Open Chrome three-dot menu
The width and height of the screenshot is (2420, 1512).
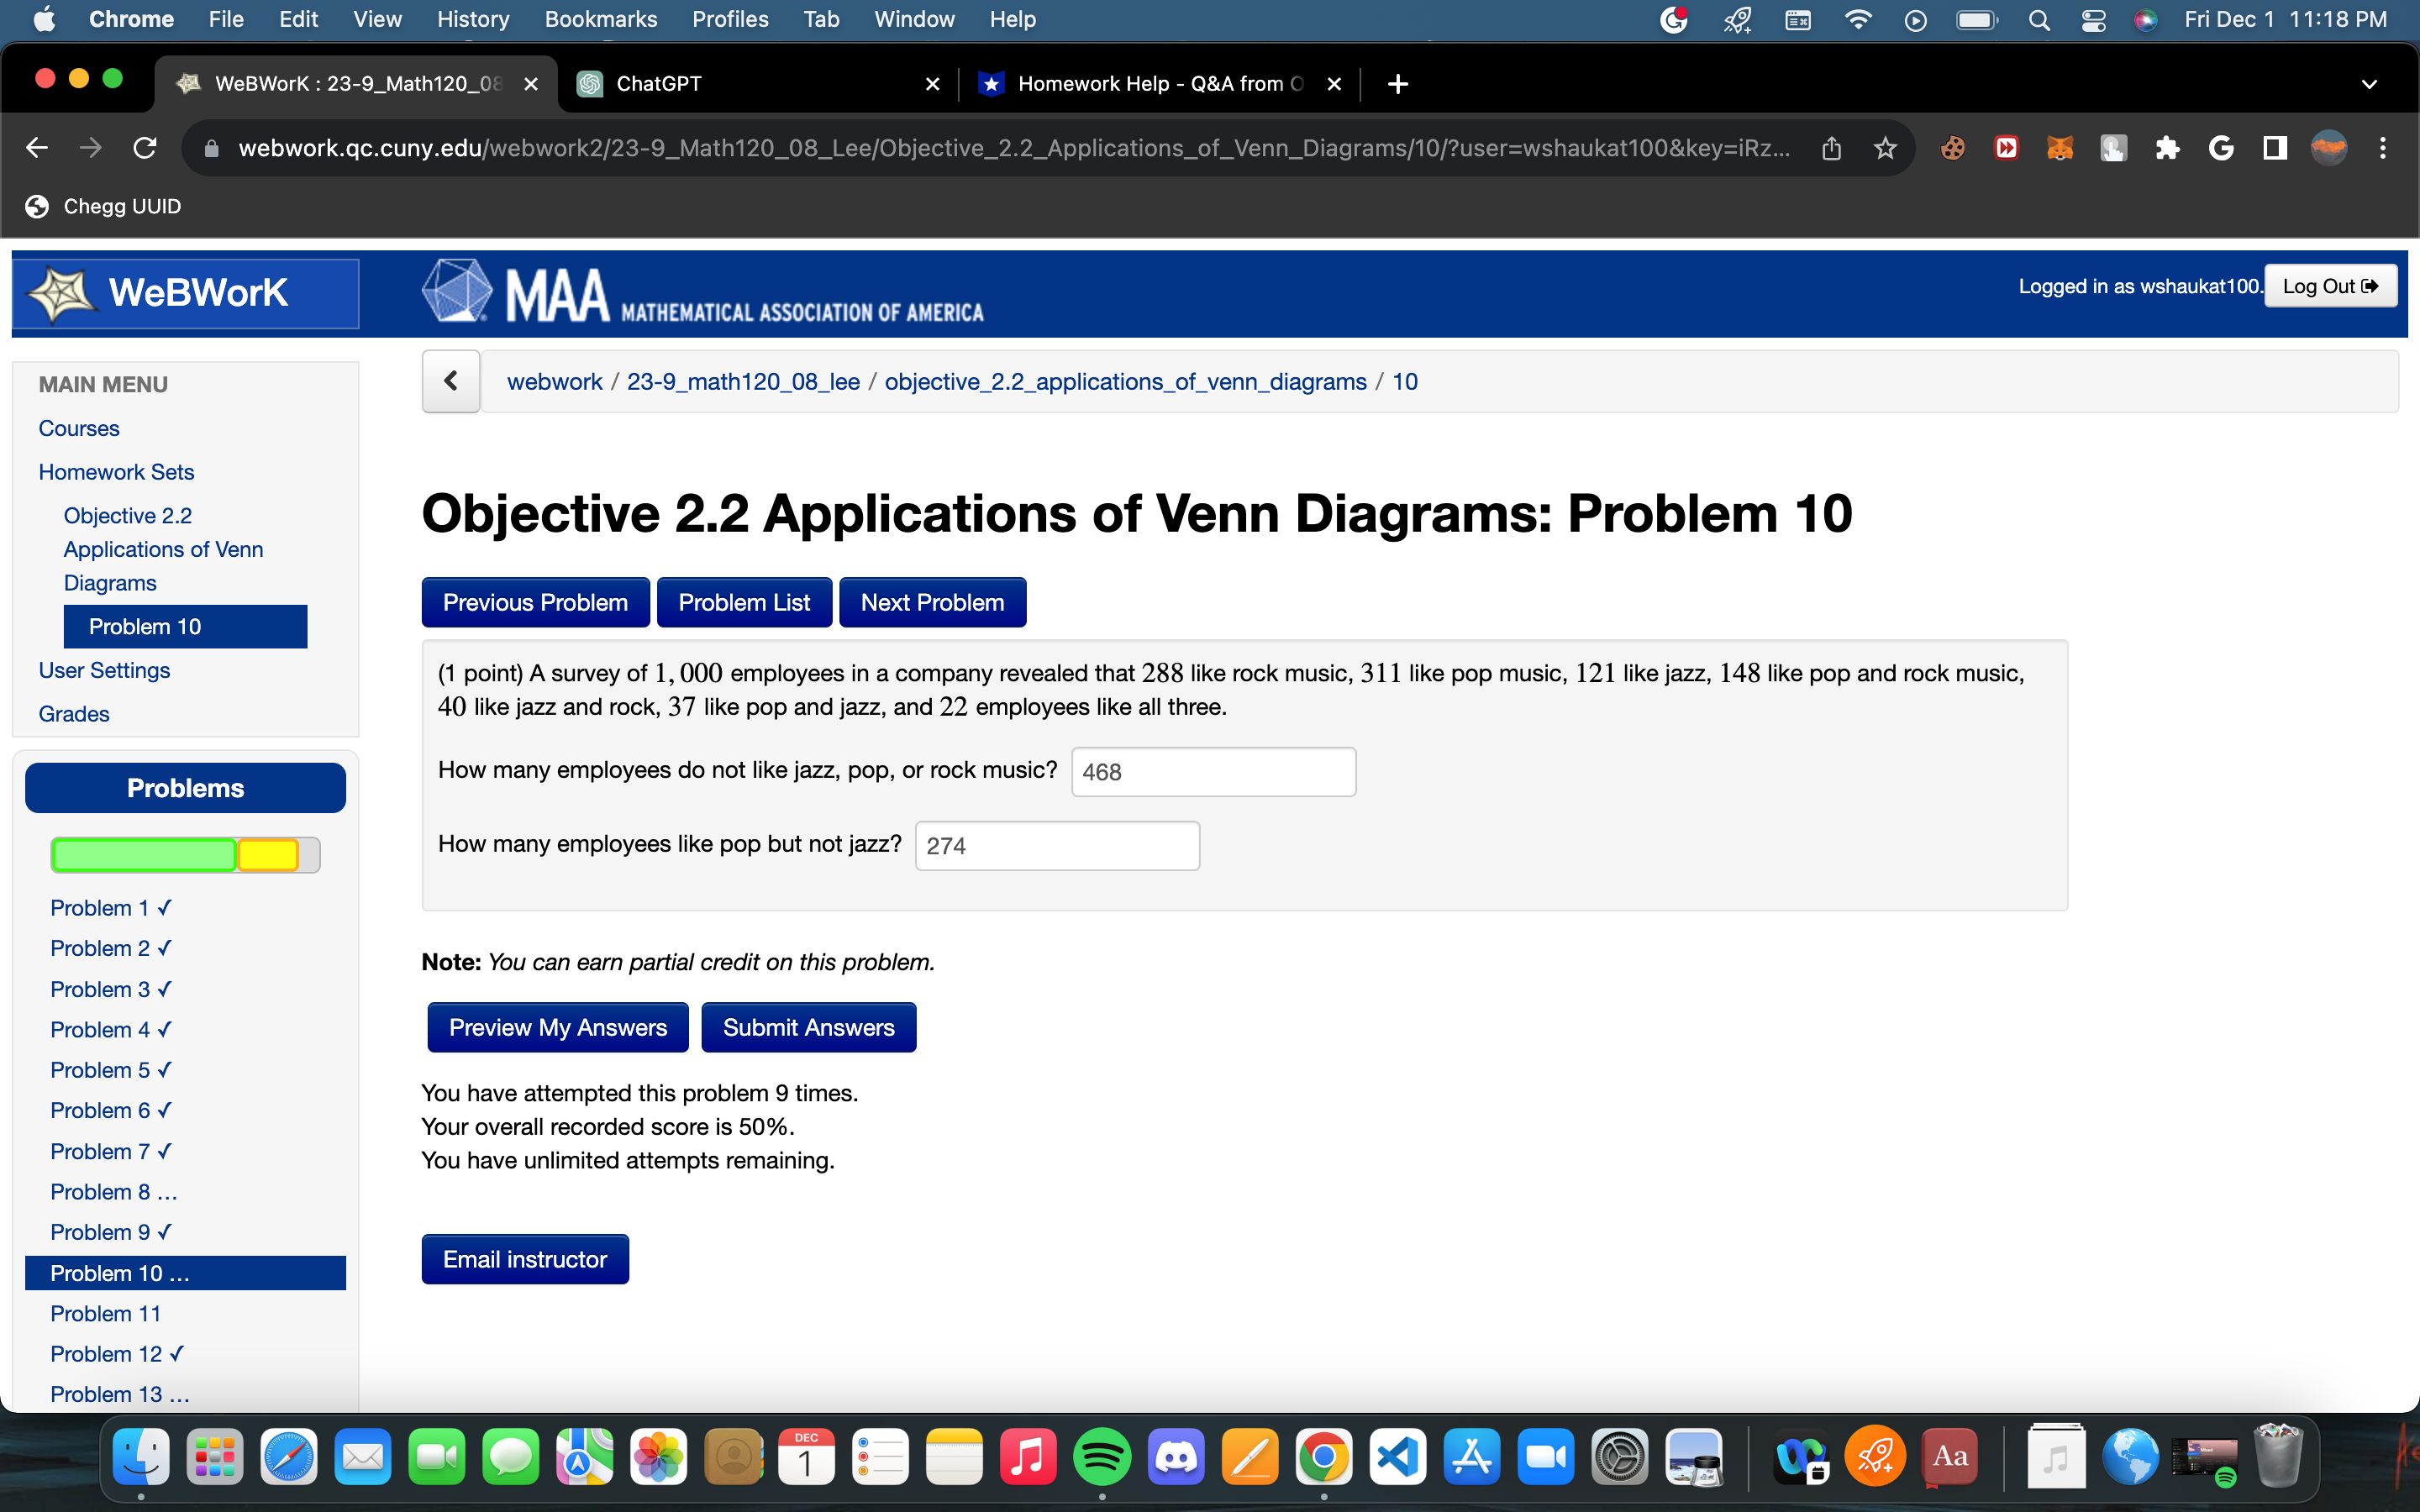click(2383, 148)
